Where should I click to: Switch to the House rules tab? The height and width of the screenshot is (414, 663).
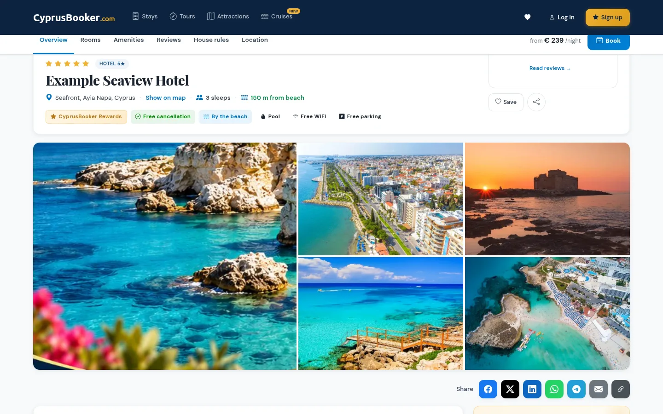click(x=211, y=40)
